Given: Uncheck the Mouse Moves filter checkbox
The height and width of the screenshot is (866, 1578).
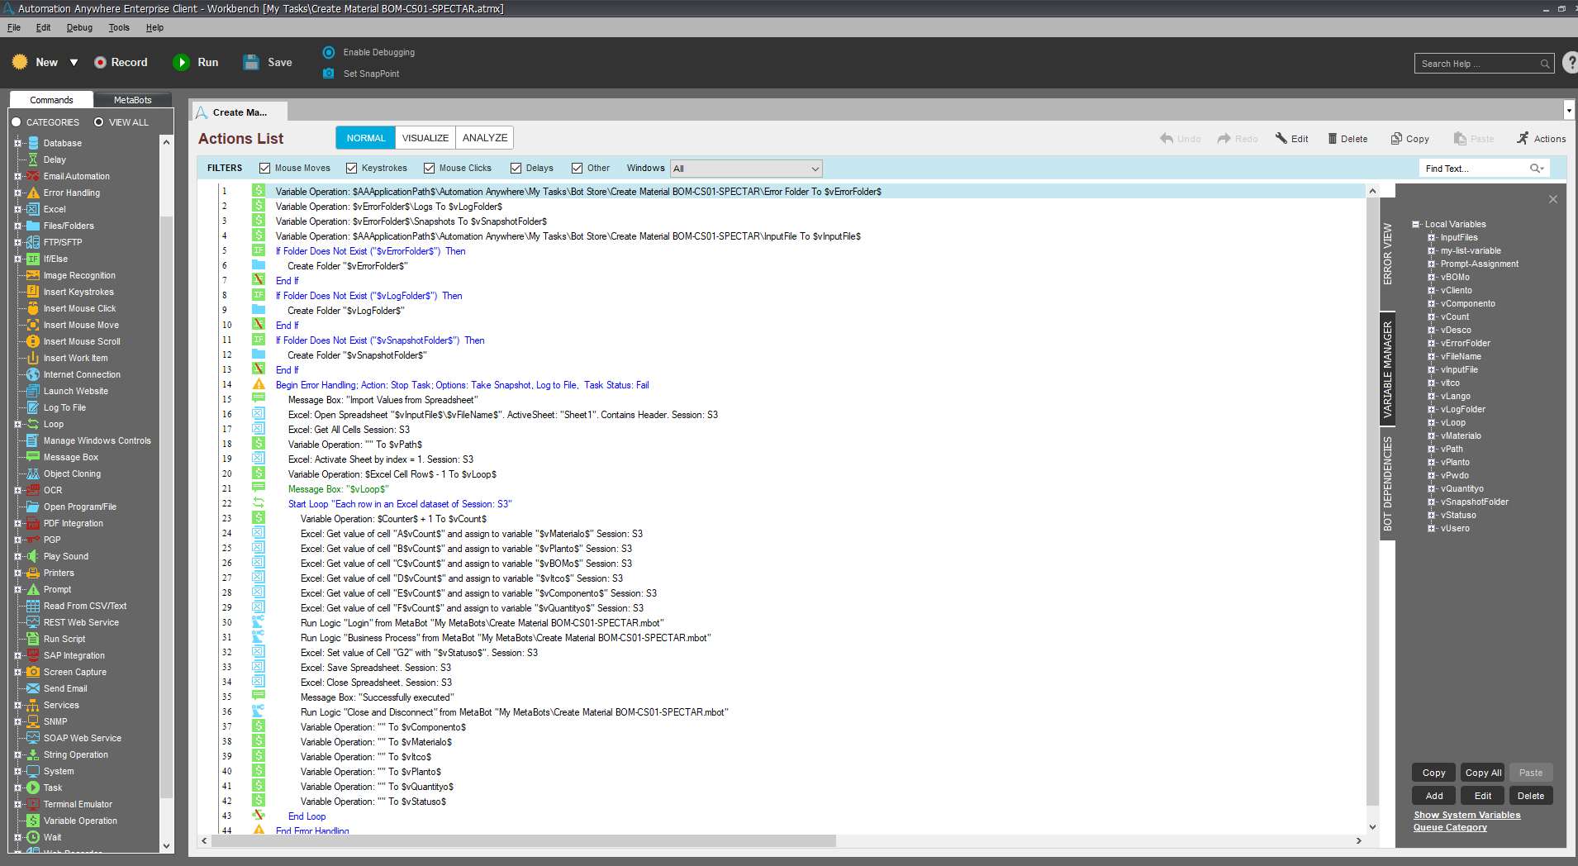Looking at the screenshot, I should click(265, 169).
